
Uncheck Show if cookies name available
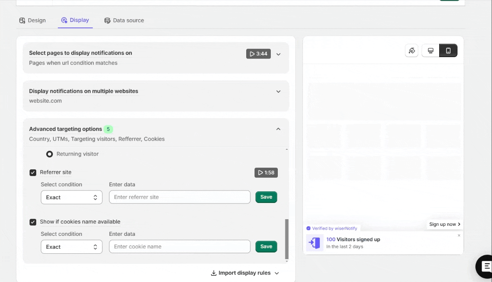click(32, 222)
